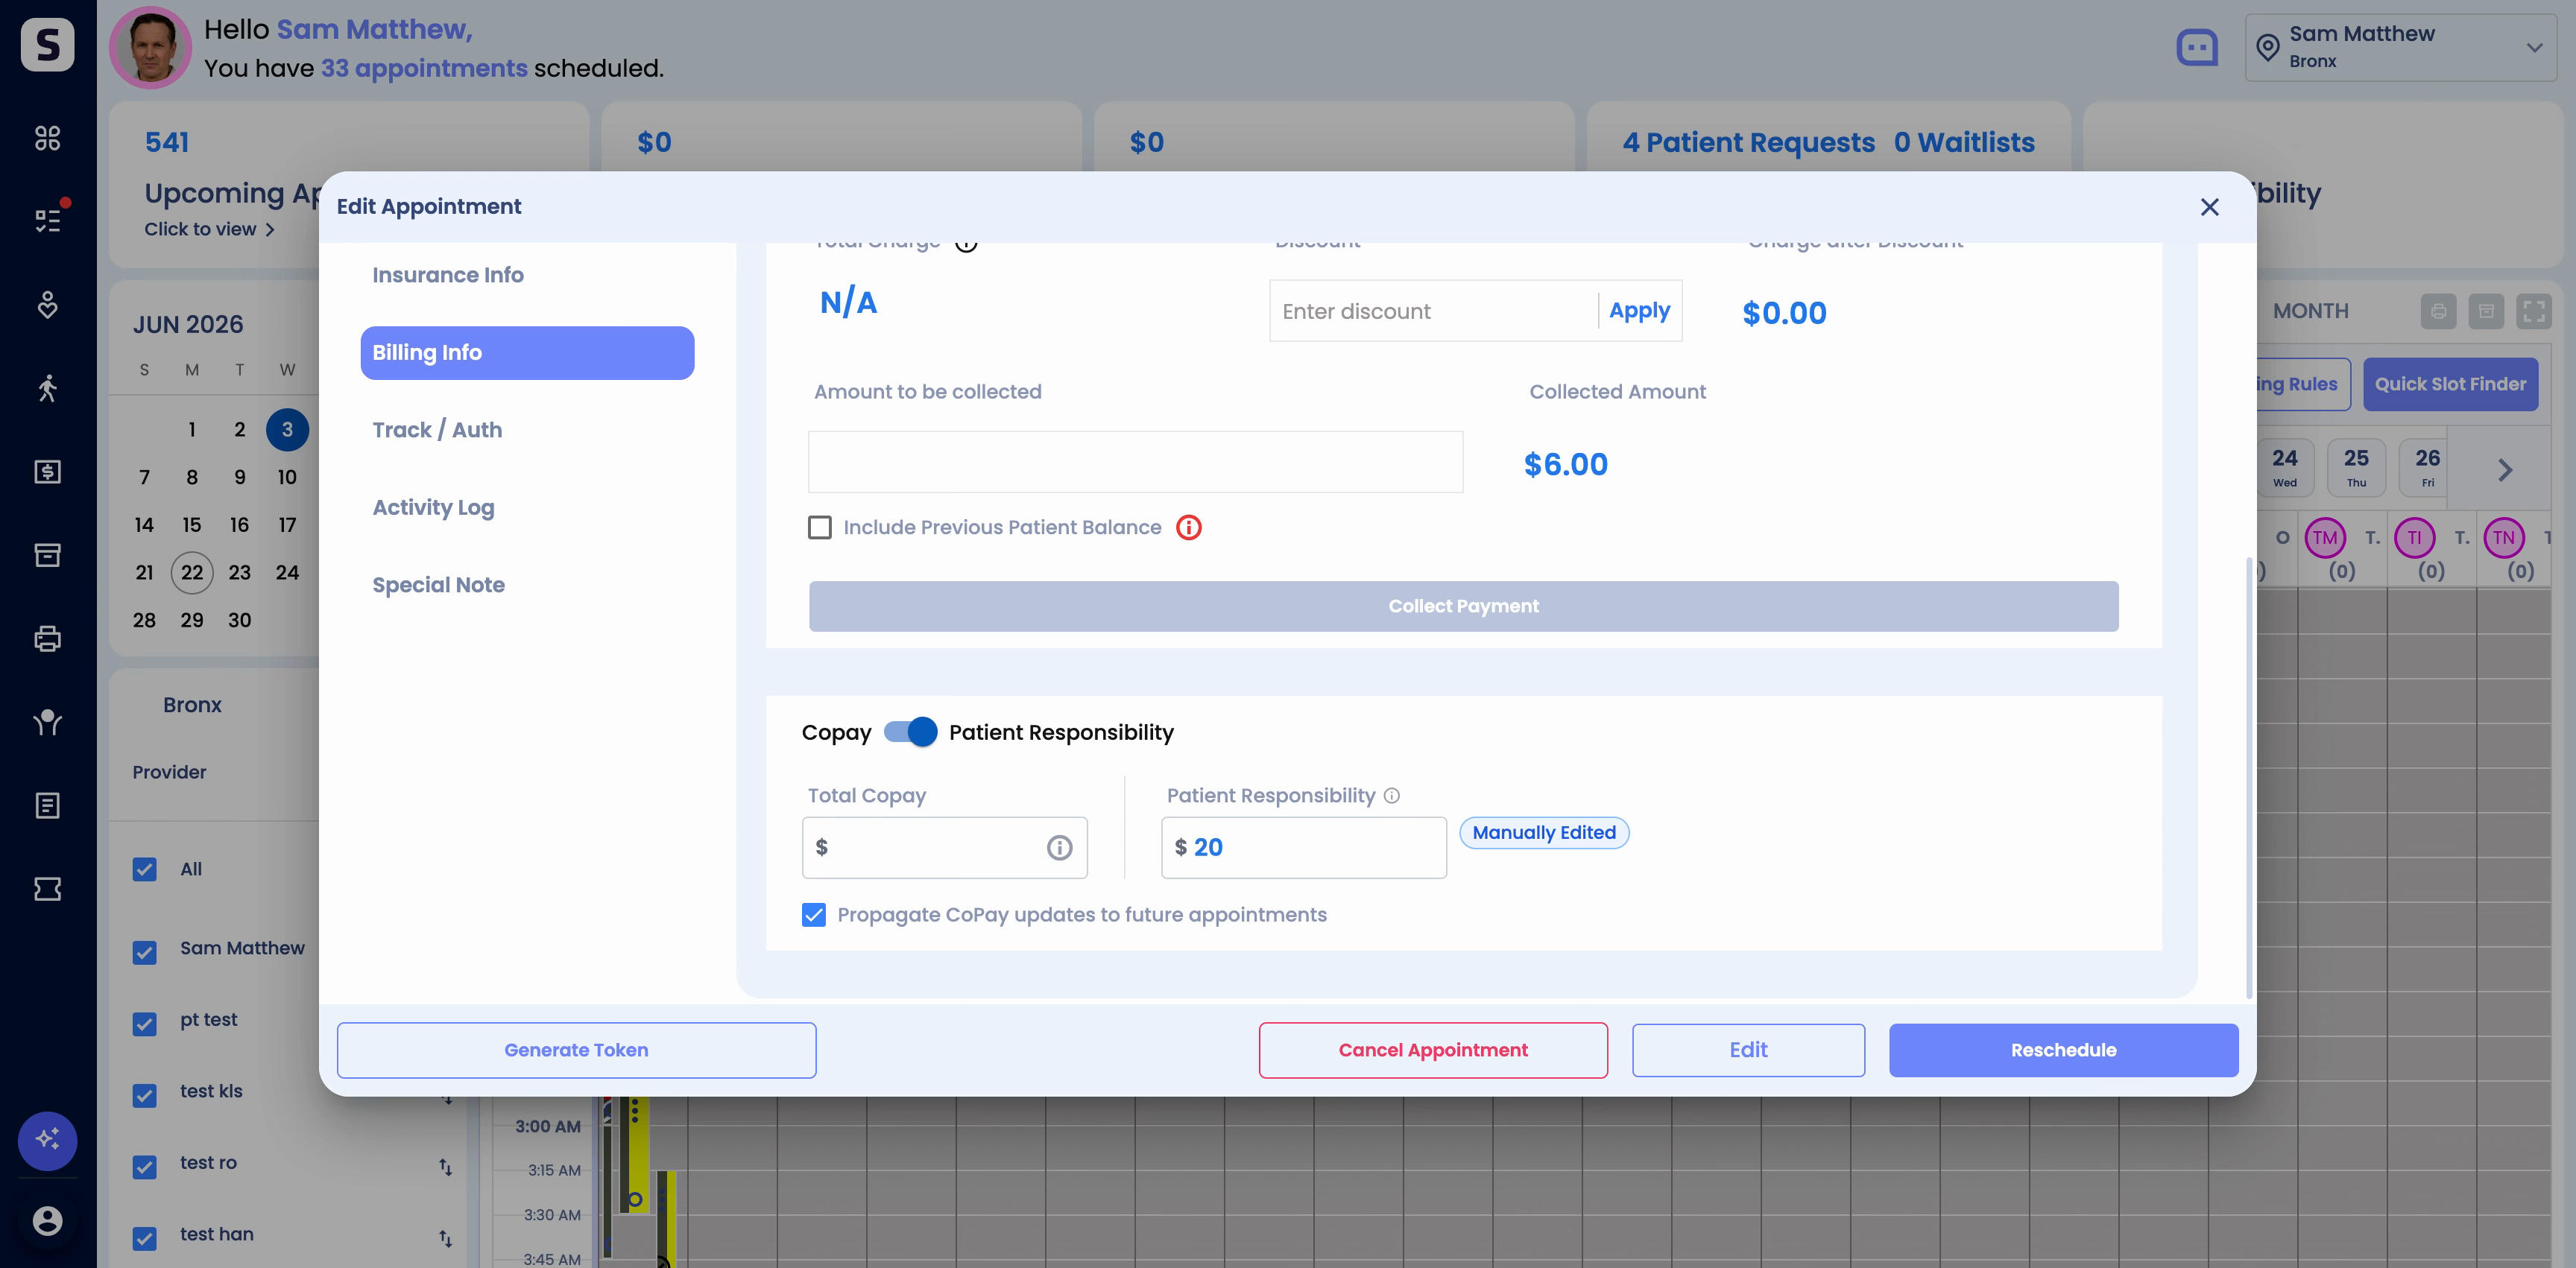Click Apply discount button
Screen dimensions: 2576x1268
(1639, 311)
